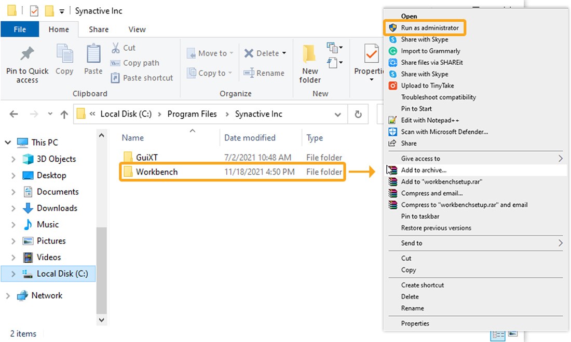Choose Compress and email

[432, 193]
